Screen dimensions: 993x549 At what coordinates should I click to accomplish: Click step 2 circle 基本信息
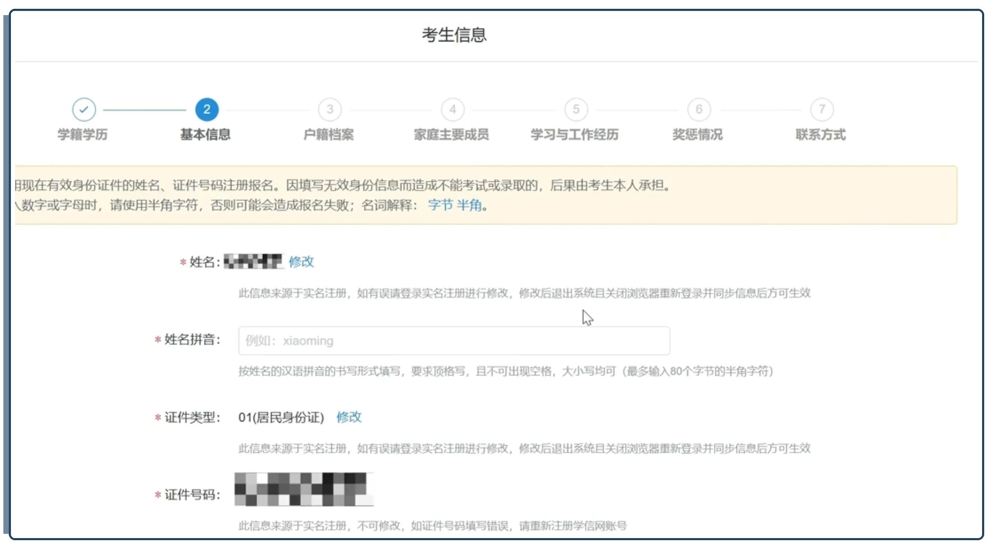point(206,110)
